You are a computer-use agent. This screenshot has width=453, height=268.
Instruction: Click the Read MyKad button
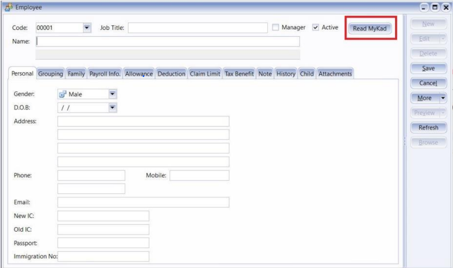coord(370,29)
